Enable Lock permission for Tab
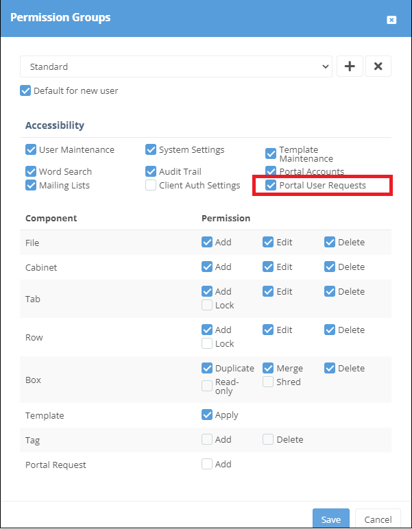The image size is (412, 529). (207, 305)
